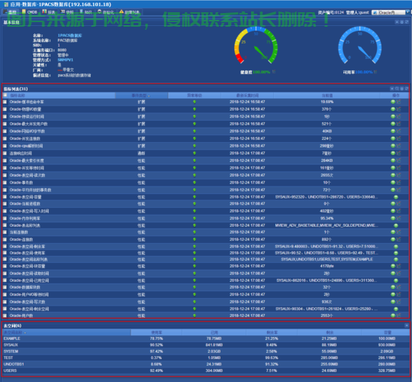Sort by the 事件类型 column header
This screenshot has height=382, width=412.
tap(141, 95)
